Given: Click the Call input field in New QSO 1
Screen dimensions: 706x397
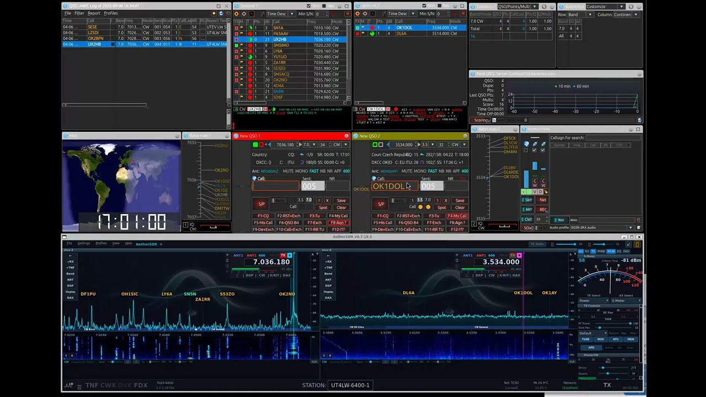Looking at the screenshot, I should (276, 186).
